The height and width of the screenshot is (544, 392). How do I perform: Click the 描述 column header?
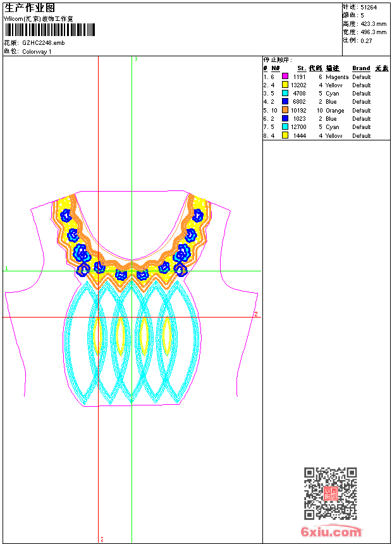(333, 68)
